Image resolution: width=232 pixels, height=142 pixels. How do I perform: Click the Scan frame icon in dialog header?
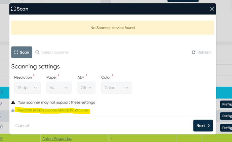[x=13, y=9]
